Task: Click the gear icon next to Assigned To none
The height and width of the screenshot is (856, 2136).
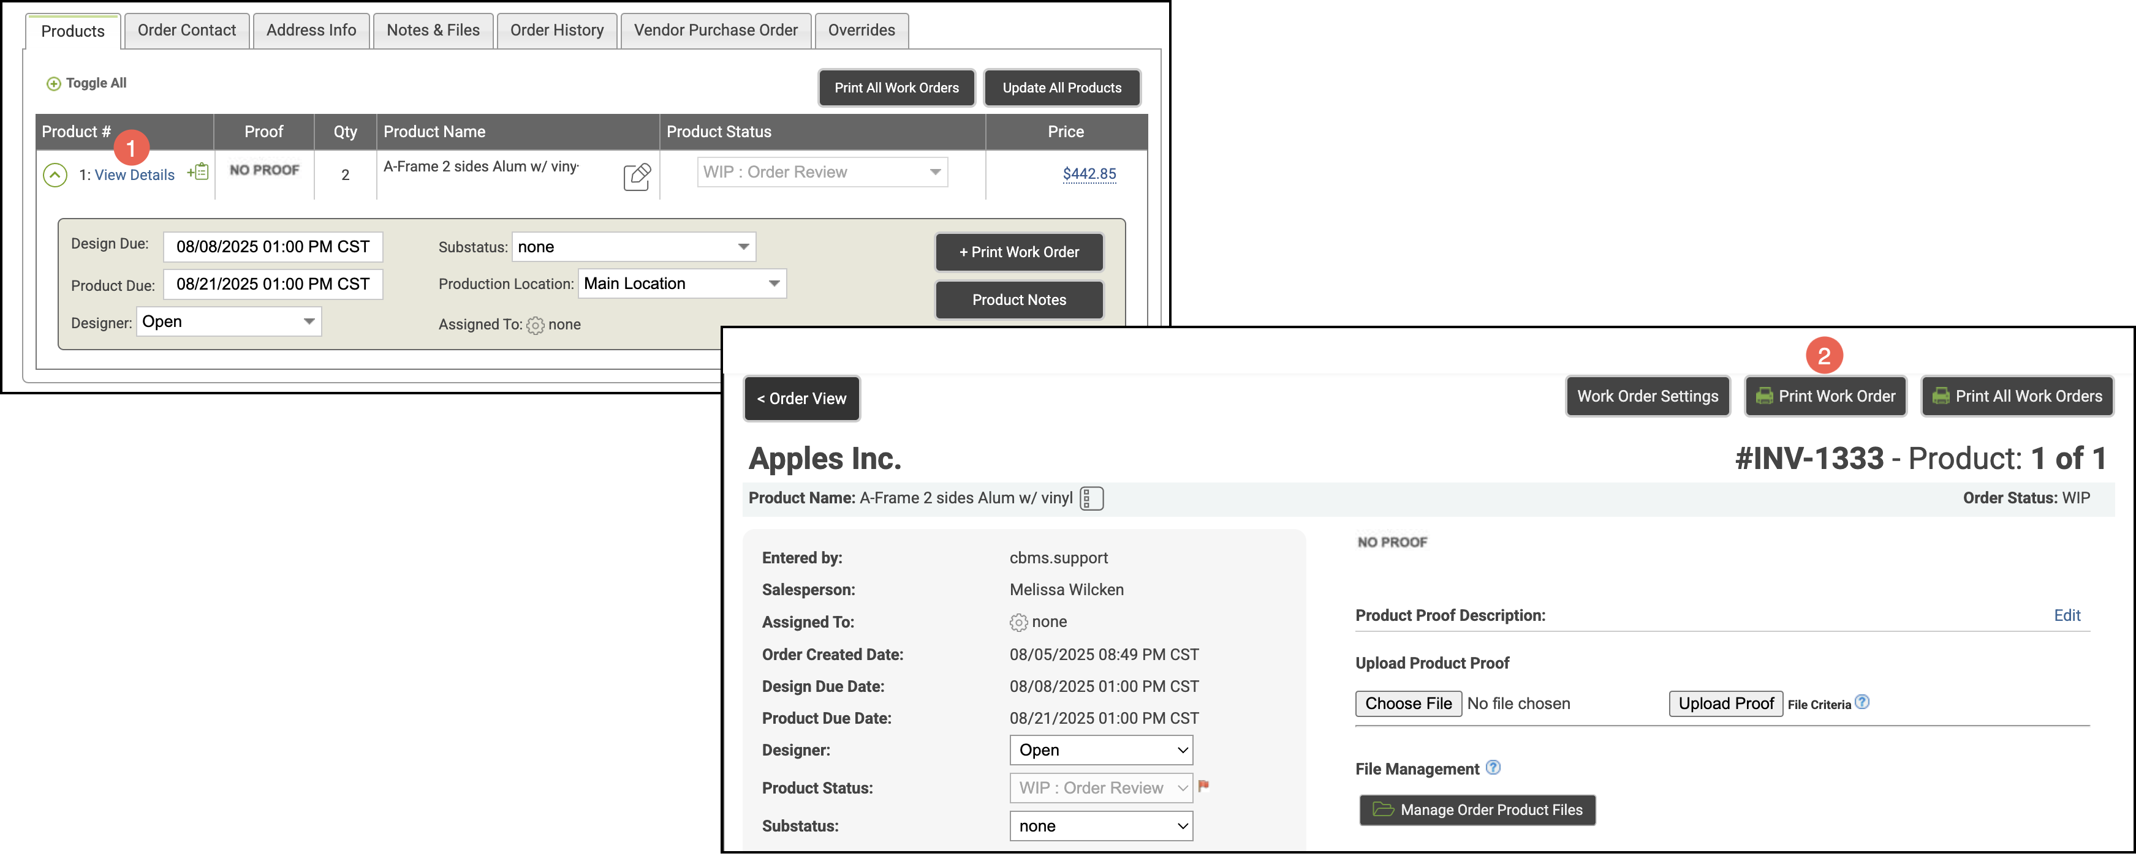Action: point(1018,622)
